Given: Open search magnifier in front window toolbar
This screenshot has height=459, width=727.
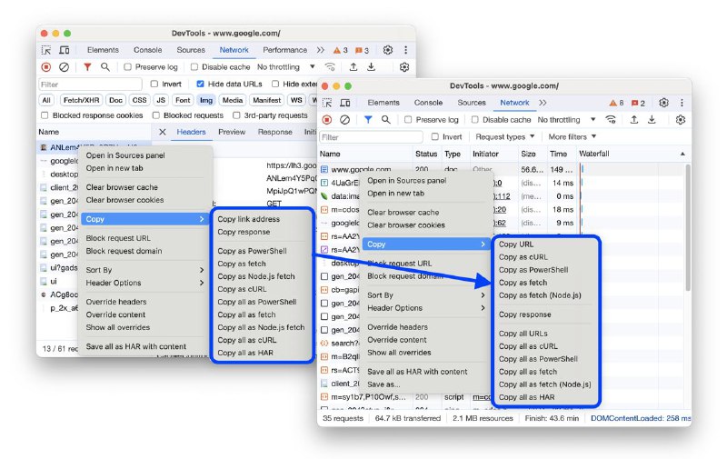Looking at the screenshot, I should tap(385, 120).
